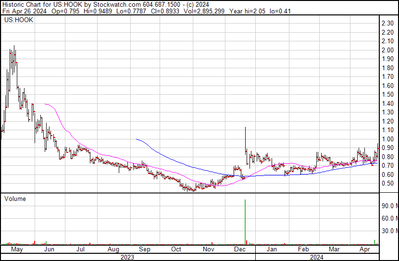Select the start of the blue moving average line
Viewport: 399px width, 261px height.
pos(137,139)
